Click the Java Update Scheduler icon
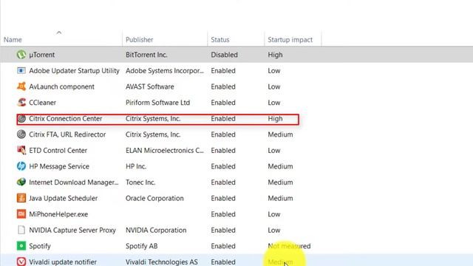This screenshot has width=473, height=266. click(x=21, y=198)
